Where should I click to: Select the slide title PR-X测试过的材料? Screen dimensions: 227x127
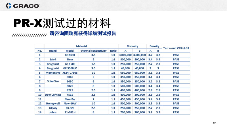62,23
